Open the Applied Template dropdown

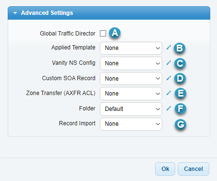click(131, 48)
